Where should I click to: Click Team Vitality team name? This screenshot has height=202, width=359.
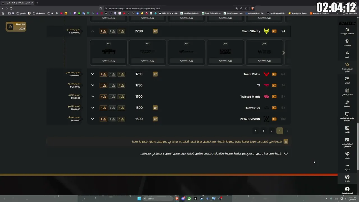click(251, 31)
